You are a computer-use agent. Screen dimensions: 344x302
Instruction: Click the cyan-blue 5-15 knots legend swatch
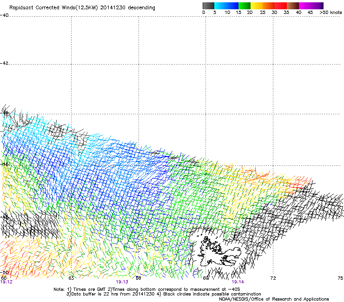(226, 6)
